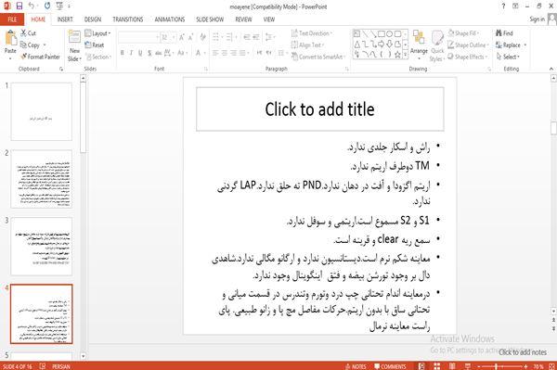Switch to Slide Sorter view in status bar
The image size is (557, 370).
(x=437, y=366)
